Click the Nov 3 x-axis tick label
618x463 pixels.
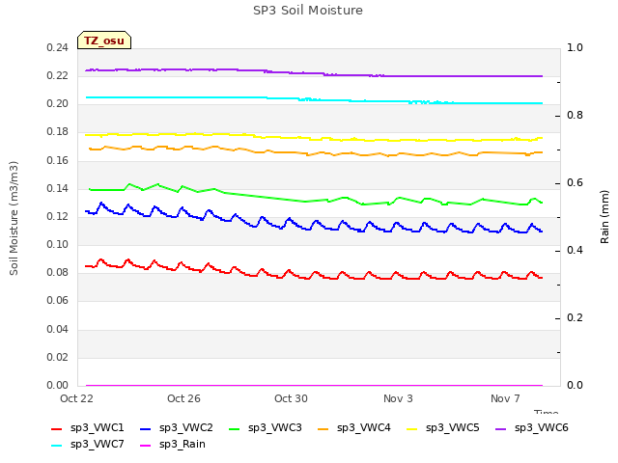coord(398,398)
